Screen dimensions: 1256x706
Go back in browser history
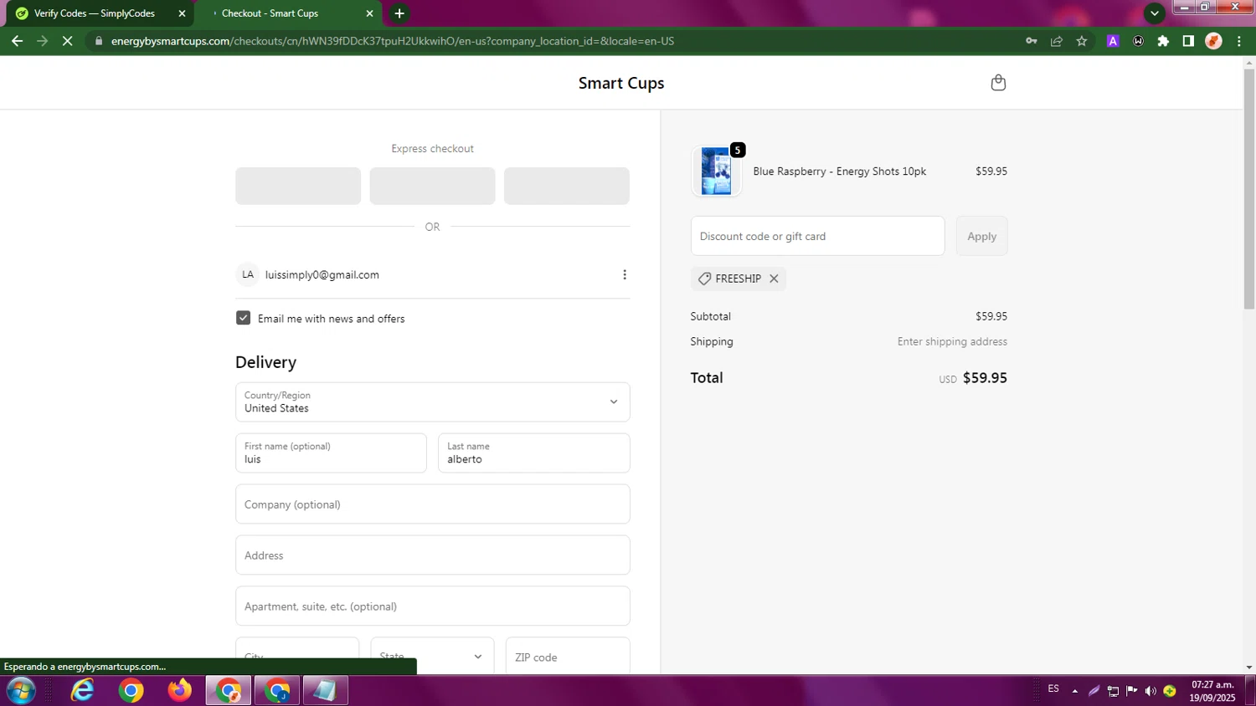click(17, 41)
